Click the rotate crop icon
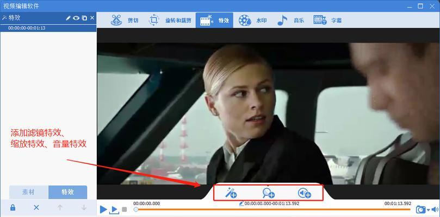 click(x=154, y=20)
